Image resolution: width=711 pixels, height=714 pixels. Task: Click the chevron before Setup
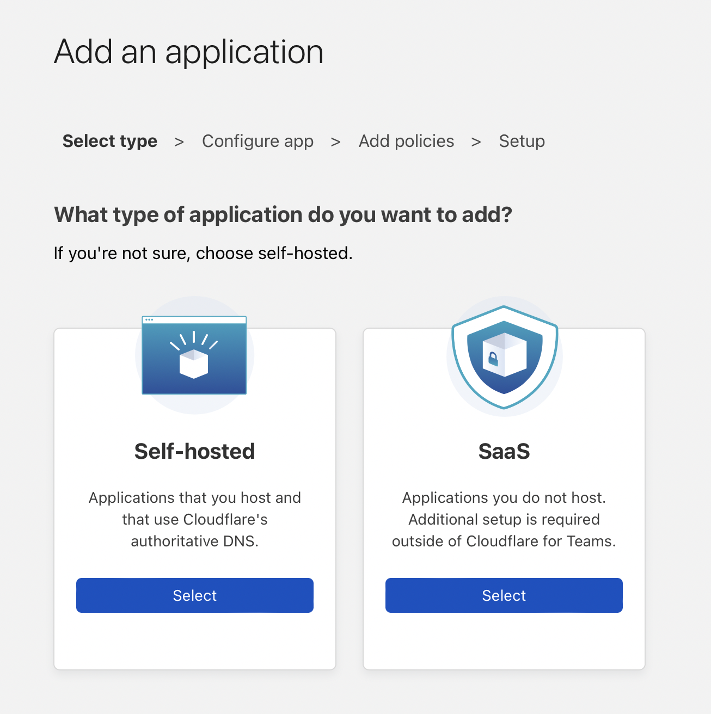coord(476,142)
